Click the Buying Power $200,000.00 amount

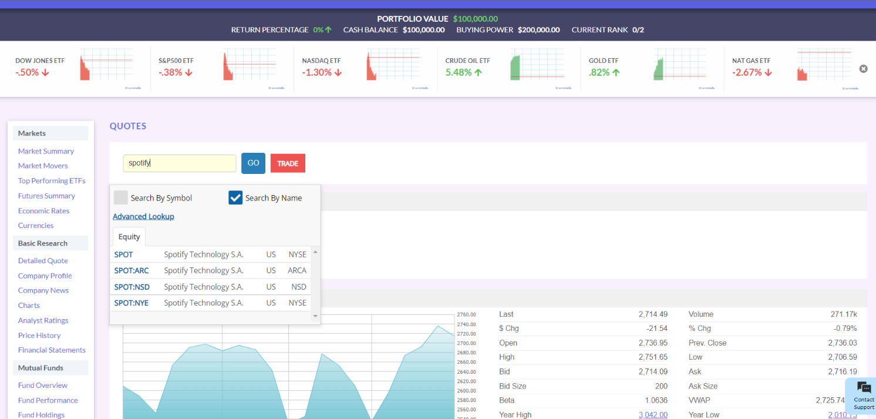click(538, 29)
